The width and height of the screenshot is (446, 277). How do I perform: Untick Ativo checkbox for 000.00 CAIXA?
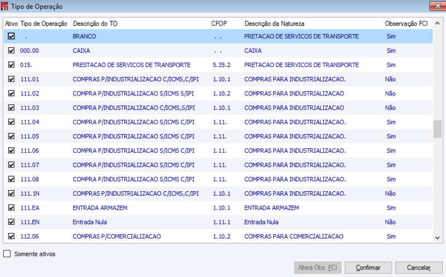[x=11, y=51]
